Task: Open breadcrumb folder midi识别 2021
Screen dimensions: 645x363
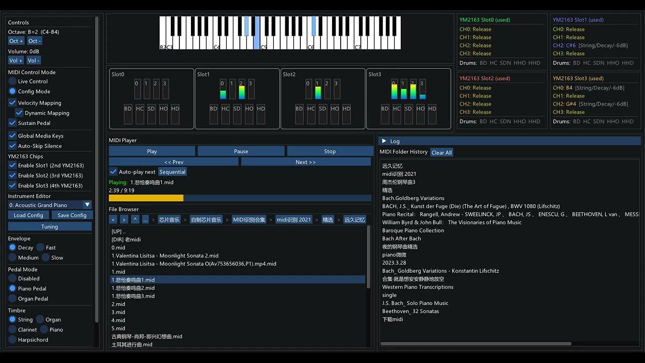Action: 294,220
